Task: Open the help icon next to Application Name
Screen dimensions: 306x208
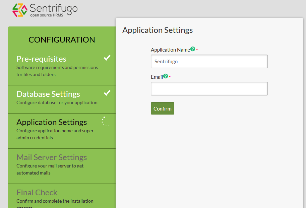Action: tap(193, 49)
